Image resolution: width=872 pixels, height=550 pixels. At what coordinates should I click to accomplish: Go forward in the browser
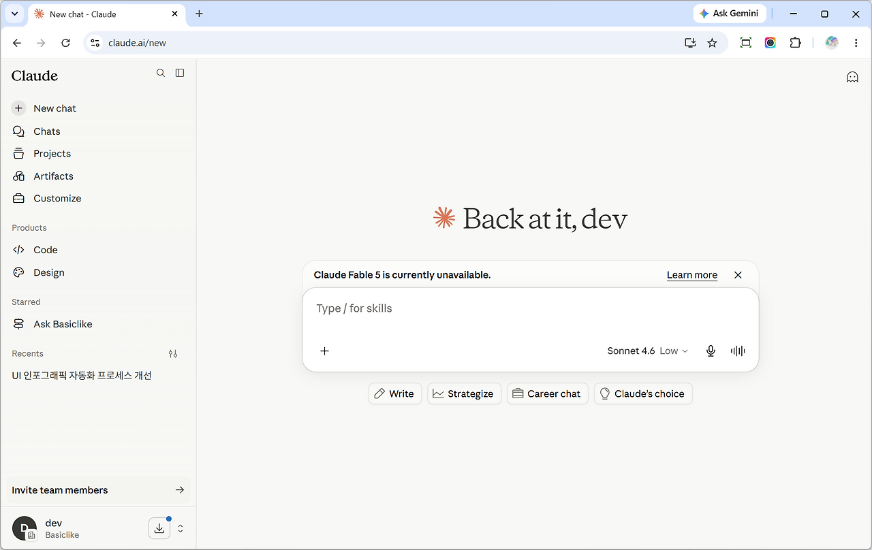point(41,43)
